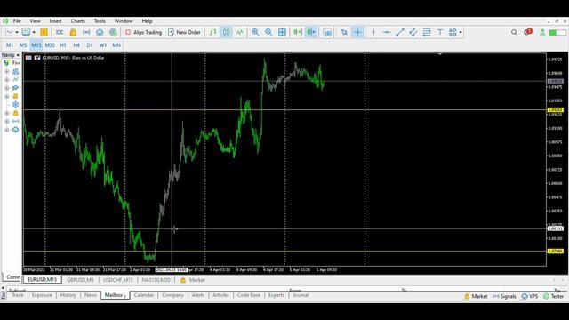Click the New Order button
Image resolution: width=569 pixels, height=320 pixels.
[184, 32]
